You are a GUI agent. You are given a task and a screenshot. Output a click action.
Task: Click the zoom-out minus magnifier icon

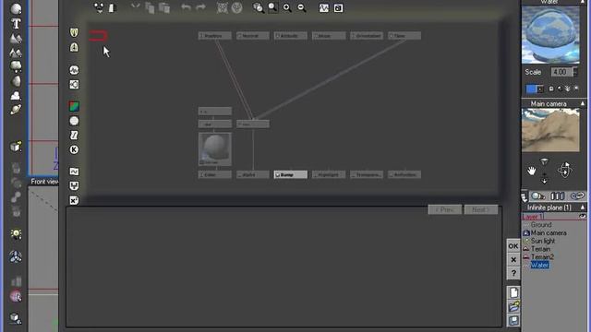click(x=302, y=7)
